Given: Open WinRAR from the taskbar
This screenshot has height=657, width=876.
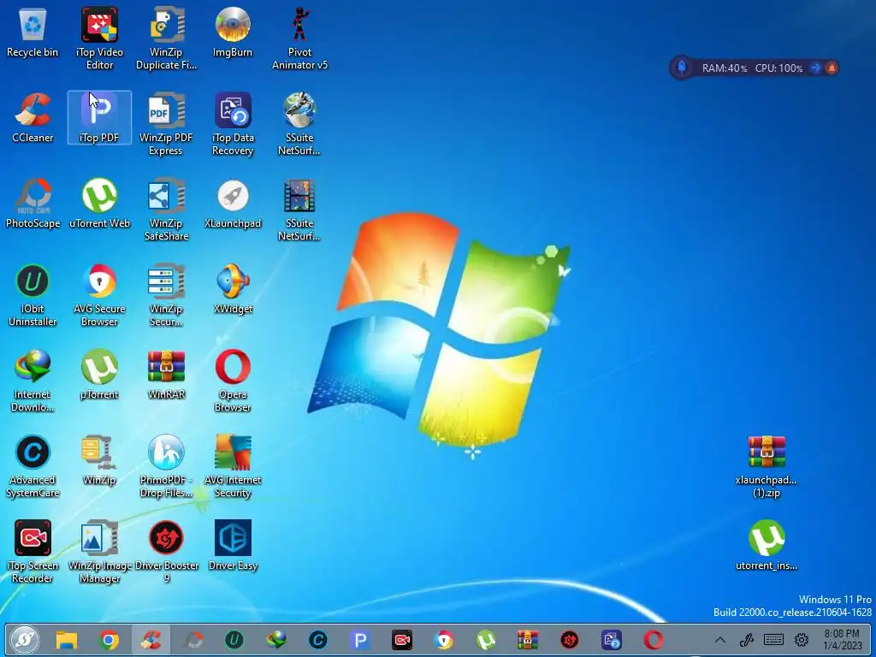Looking at the screenshot, I should [x=527, y=640].
